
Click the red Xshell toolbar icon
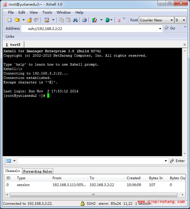[x=119, y=20]
